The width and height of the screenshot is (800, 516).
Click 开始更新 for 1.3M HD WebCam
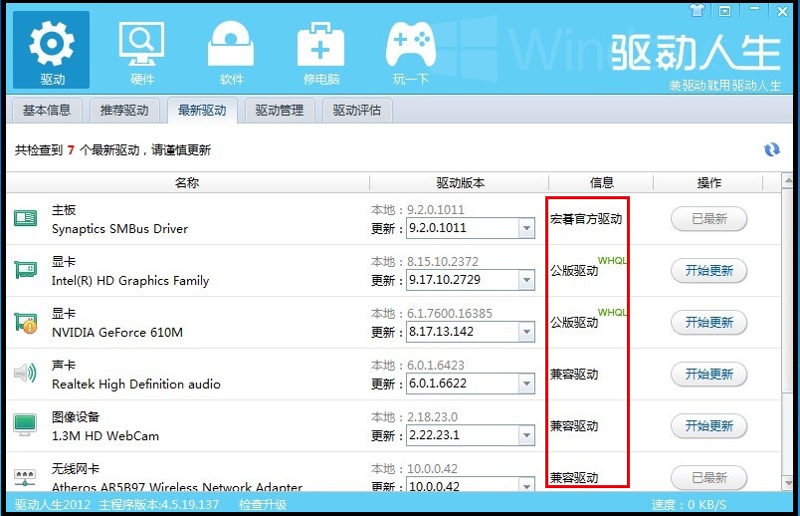click(708, 425)
